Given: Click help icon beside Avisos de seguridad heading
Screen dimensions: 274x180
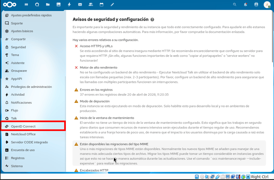Looking at the screenshot, I should point(152,20).
